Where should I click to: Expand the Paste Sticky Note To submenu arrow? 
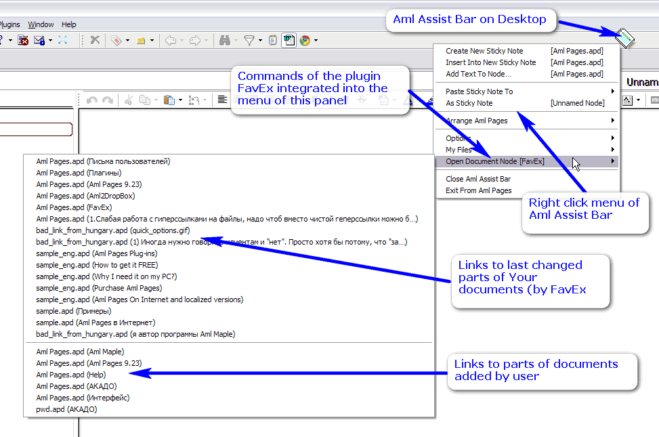click(x=613, y=91)
